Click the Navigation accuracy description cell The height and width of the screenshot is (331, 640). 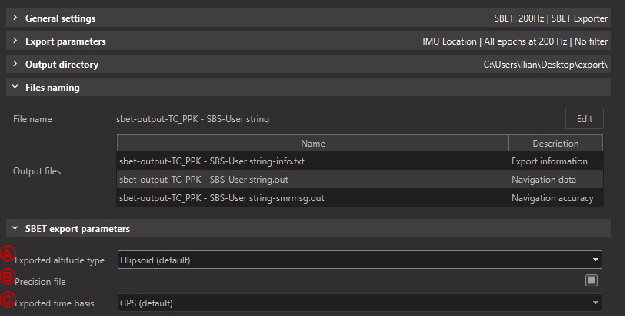[x=552, y=198]
